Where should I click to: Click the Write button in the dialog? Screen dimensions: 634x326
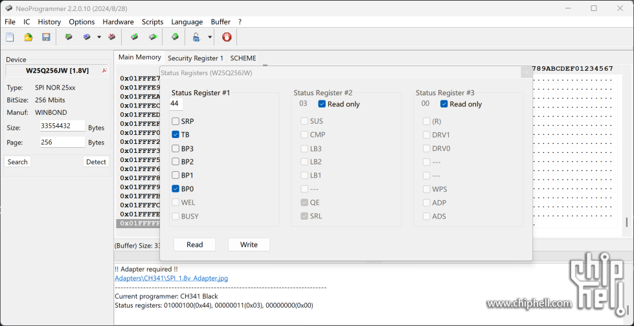(x=249, y=244)
